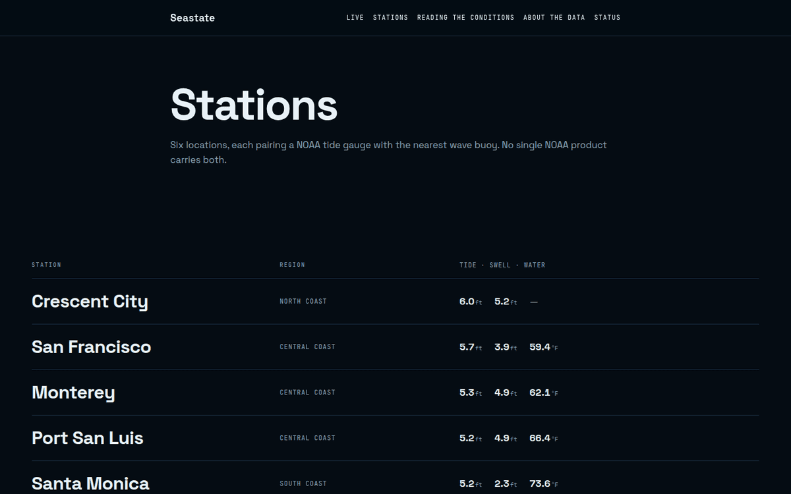The height and width of the screenshot is (494, 791).
Task: Click Santa Monica tide value 5.2 ft
Action: [x=471, y=483]
